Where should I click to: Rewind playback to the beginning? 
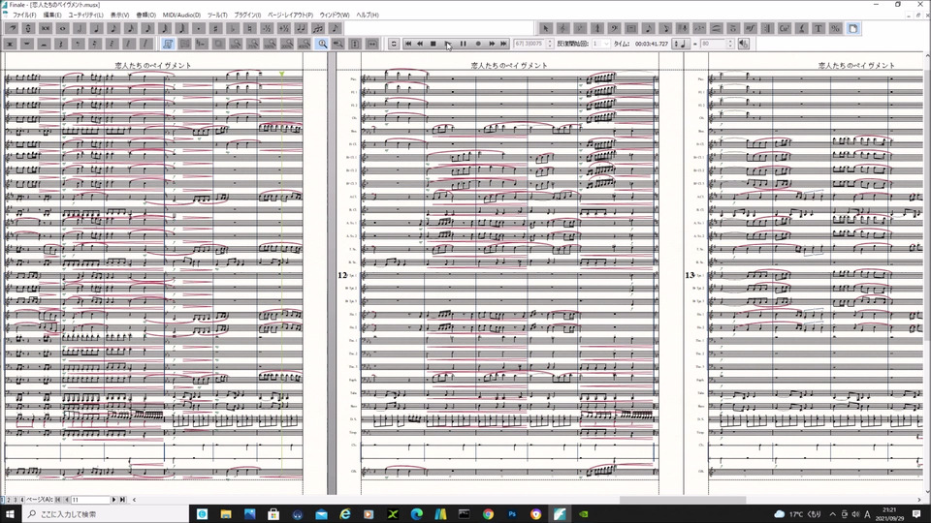(x=408, y=44)
